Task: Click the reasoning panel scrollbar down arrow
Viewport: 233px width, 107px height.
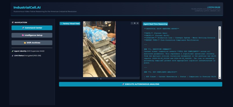Action: pyautogui.click(x=220, y=78)
